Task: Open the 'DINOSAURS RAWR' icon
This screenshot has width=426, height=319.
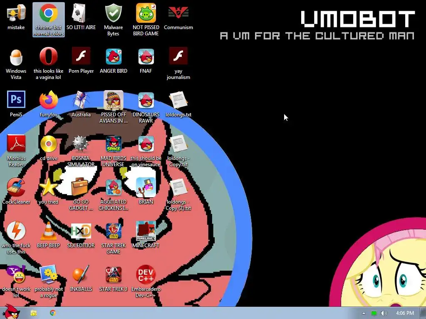Action: [x=146, y=107]
